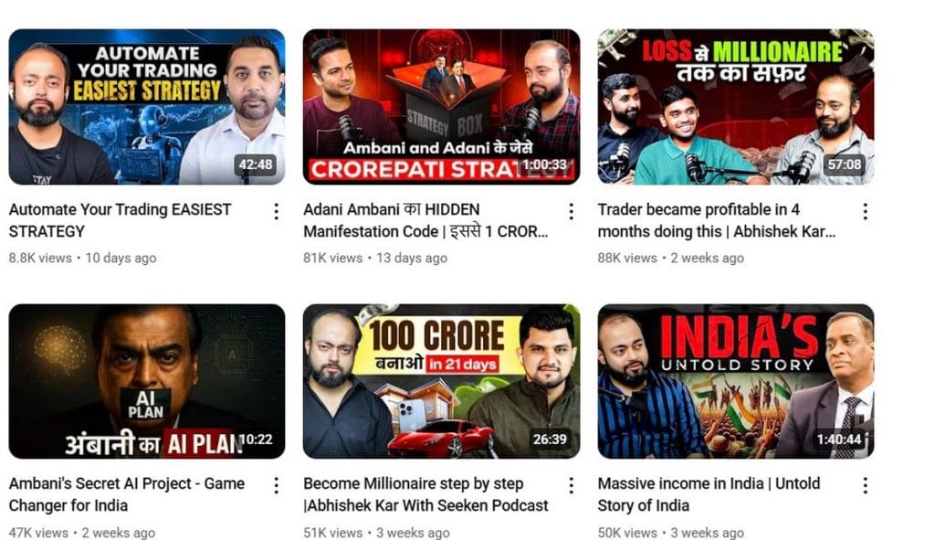Image resolution: width=935 pixels, height=540 pixels.
Task: Open three-dot menu for Adani Ambani video
Action: pyautogui.click(x=572, y=211)
